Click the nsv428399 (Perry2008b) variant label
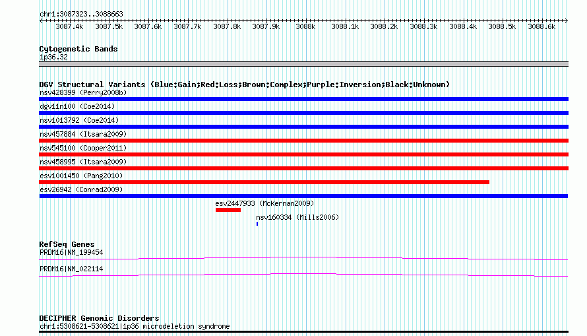This screenshot has width=587, height=336. pyautogui.click(x=83, y=92)
